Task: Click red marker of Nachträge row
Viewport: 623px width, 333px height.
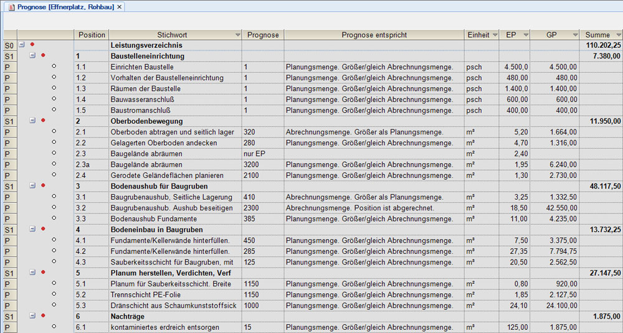Action: coord(43,316)
